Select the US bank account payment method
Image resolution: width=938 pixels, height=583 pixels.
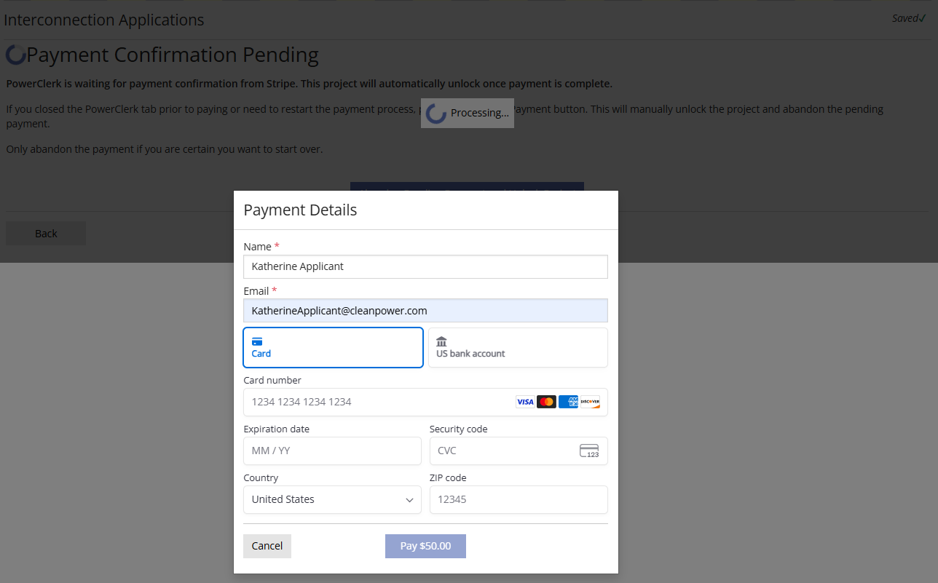(518, 347)
